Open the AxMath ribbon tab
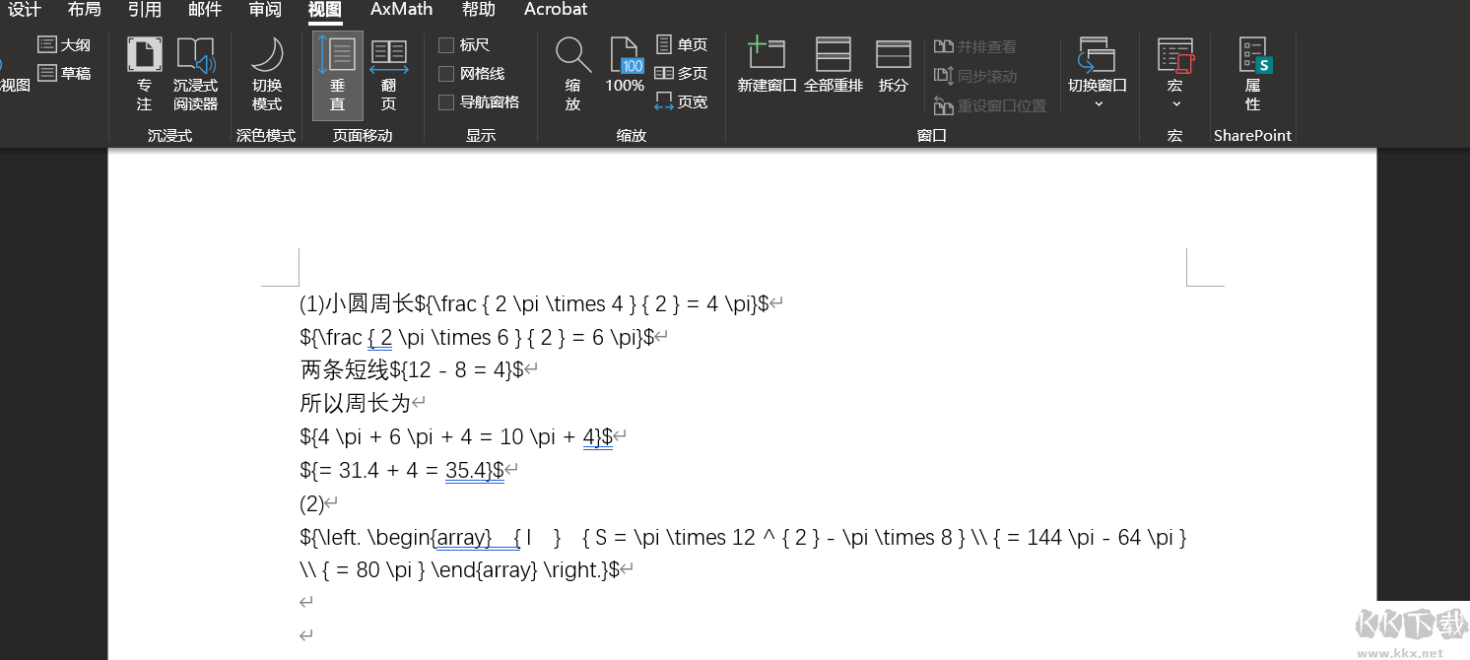The height and width of the screenshot is (660, 1470). click(x=401, y=10)
